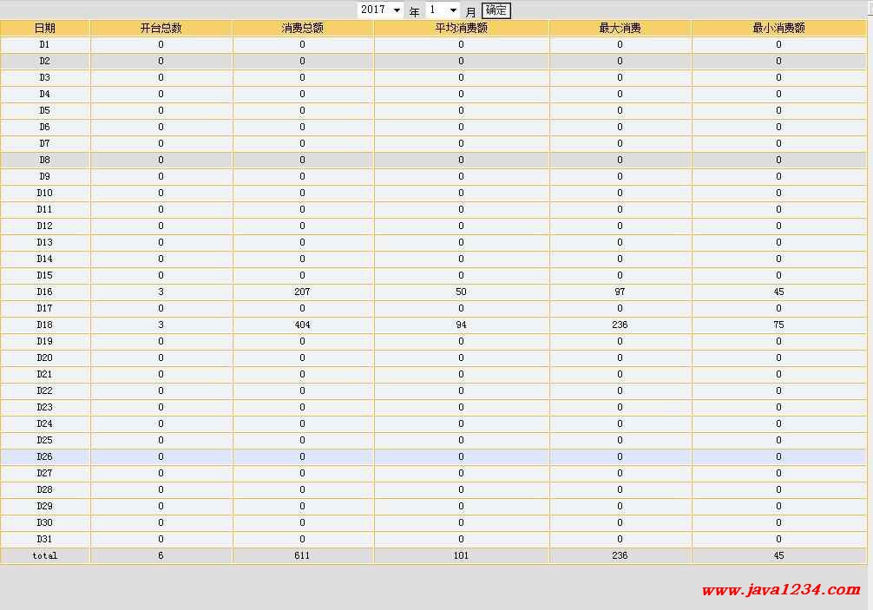Open the month dropdown showing 1

pyautogui.click(x=443, y=10)
